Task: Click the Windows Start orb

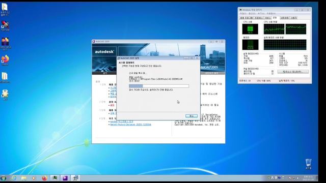Action: pos(3,178)
